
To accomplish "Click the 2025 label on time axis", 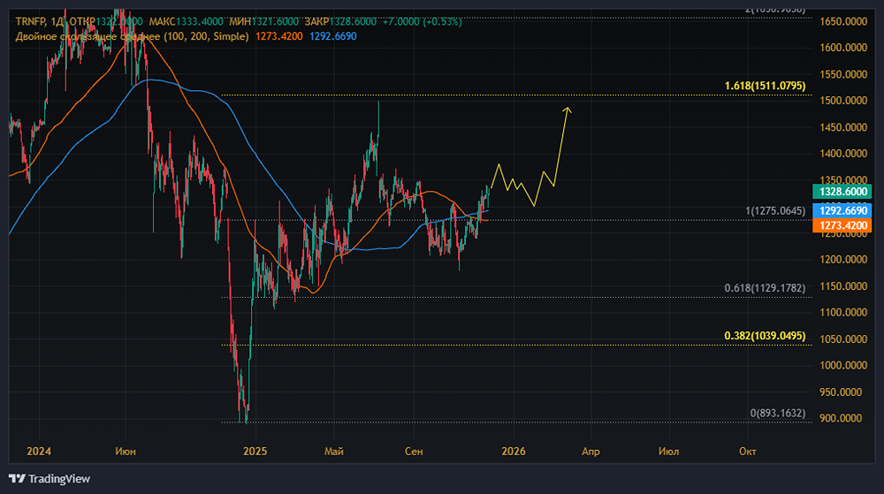I will 255,452.
